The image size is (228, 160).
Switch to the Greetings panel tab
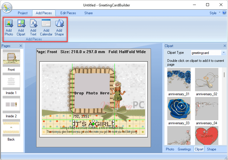click(185, 149)
